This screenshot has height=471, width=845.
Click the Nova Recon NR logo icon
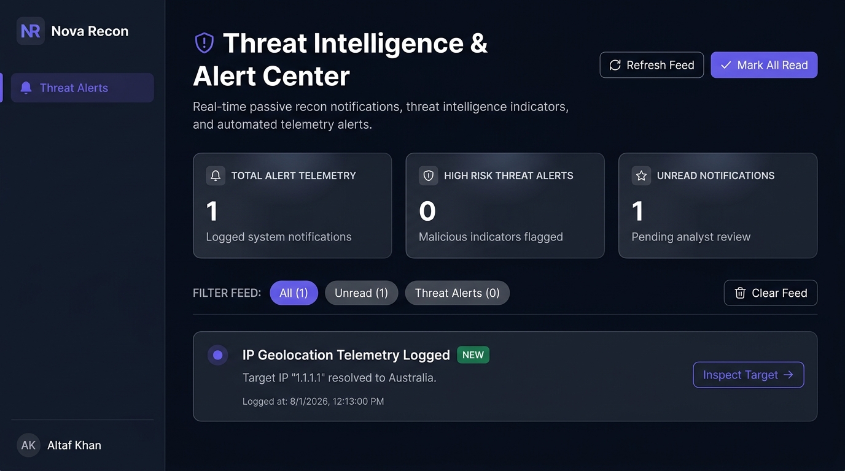click(x=31, y=31)
